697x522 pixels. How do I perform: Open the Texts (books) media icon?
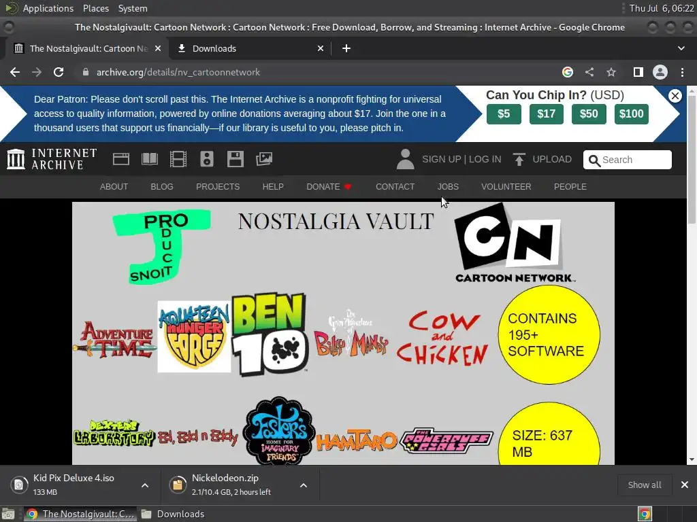pos(149,159)
